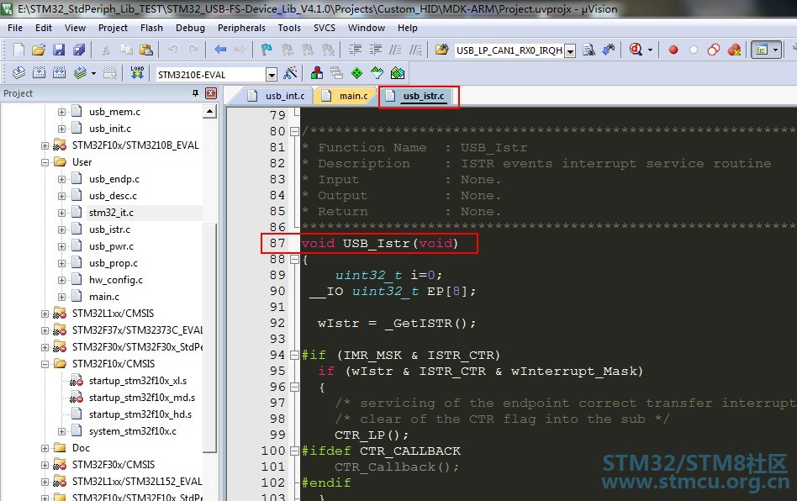Download code to flash with LOAD icon
The height and width of the screenshot is (501, 797).
pyautogui.click(x=137, y=72)
